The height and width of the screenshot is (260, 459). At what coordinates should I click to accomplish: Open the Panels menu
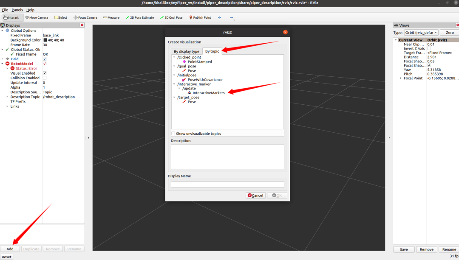click(17, 10)
